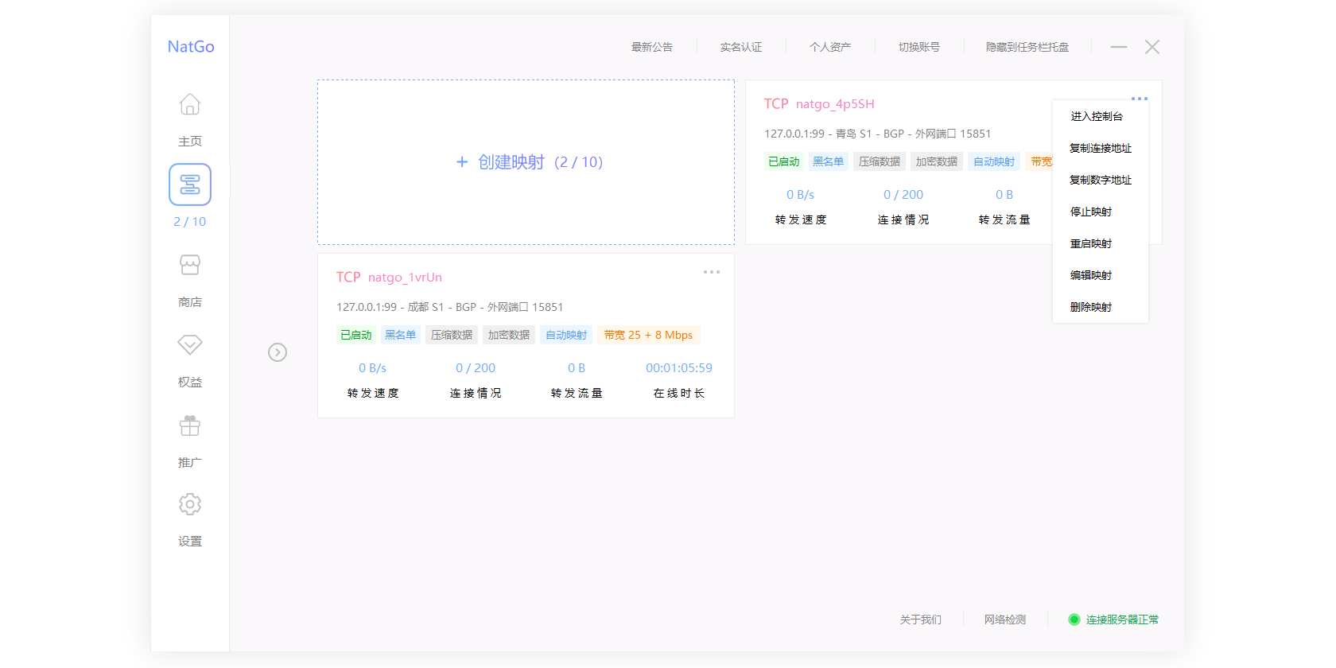Image resolution: width=1336 pixels, height=668 pixels.
Task: Select the mapping list icon in sidebar
Action: tap(189, 184)
